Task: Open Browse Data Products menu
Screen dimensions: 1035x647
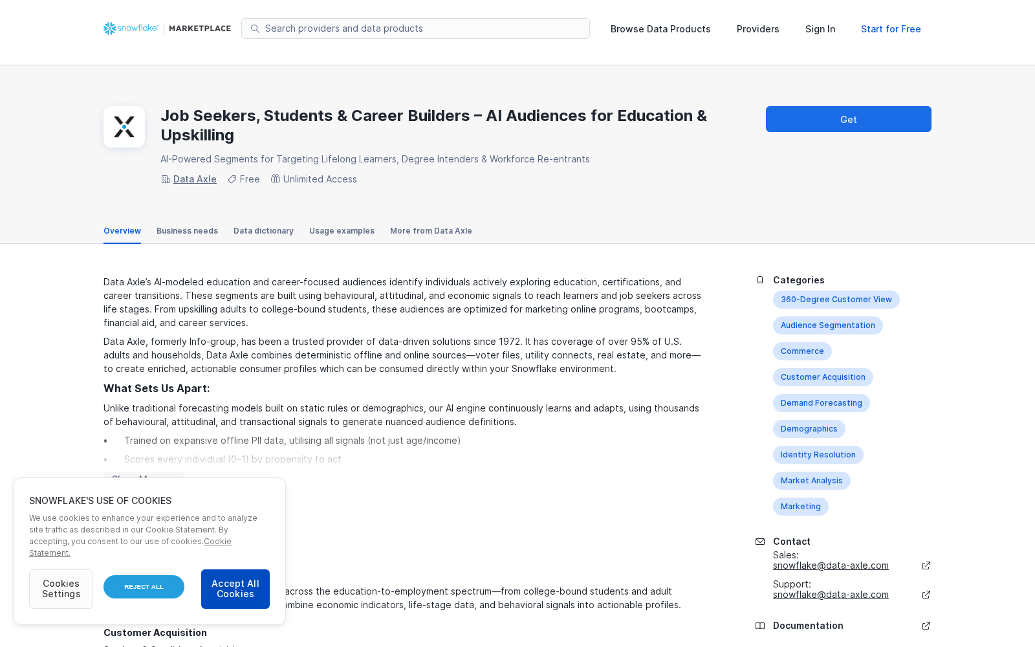Action: [x=660, y=29]
